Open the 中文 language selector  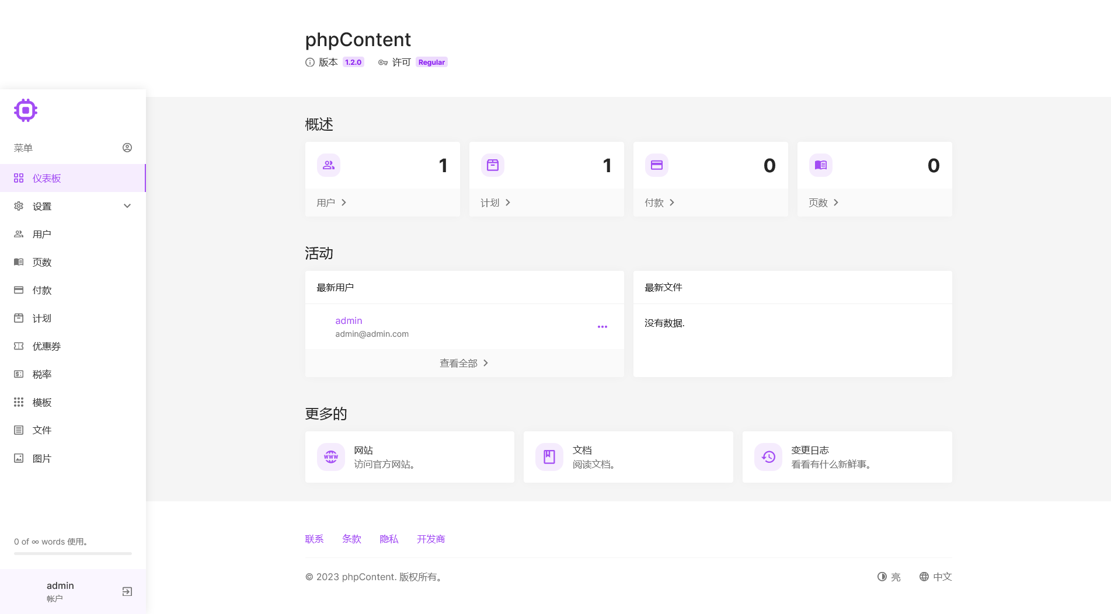(x=936, y=577)
